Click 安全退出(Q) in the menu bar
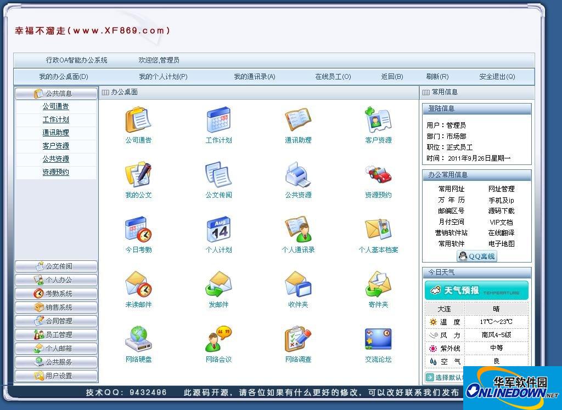Viewport: 562px width, 410px height. [497, 77]
